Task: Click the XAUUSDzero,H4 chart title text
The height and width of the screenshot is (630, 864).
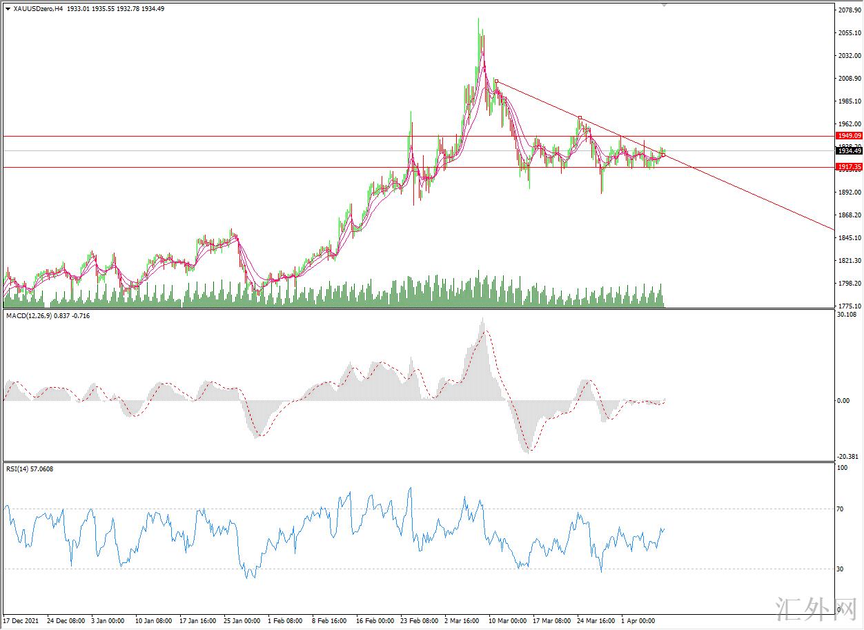Action: [39, 9]
